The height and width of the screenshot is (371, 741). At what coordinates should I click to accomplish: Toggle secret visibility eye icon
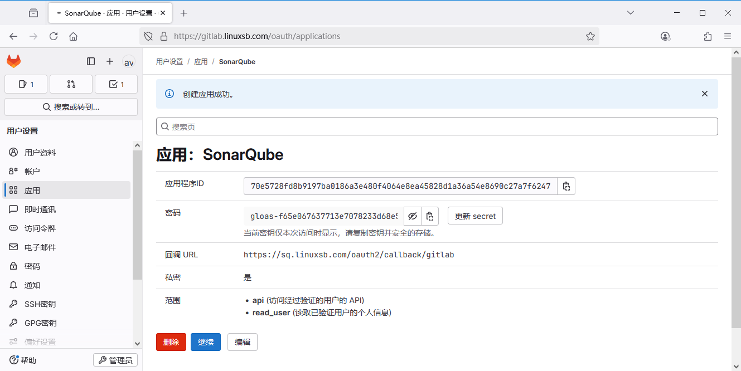[x=412, y=216]
